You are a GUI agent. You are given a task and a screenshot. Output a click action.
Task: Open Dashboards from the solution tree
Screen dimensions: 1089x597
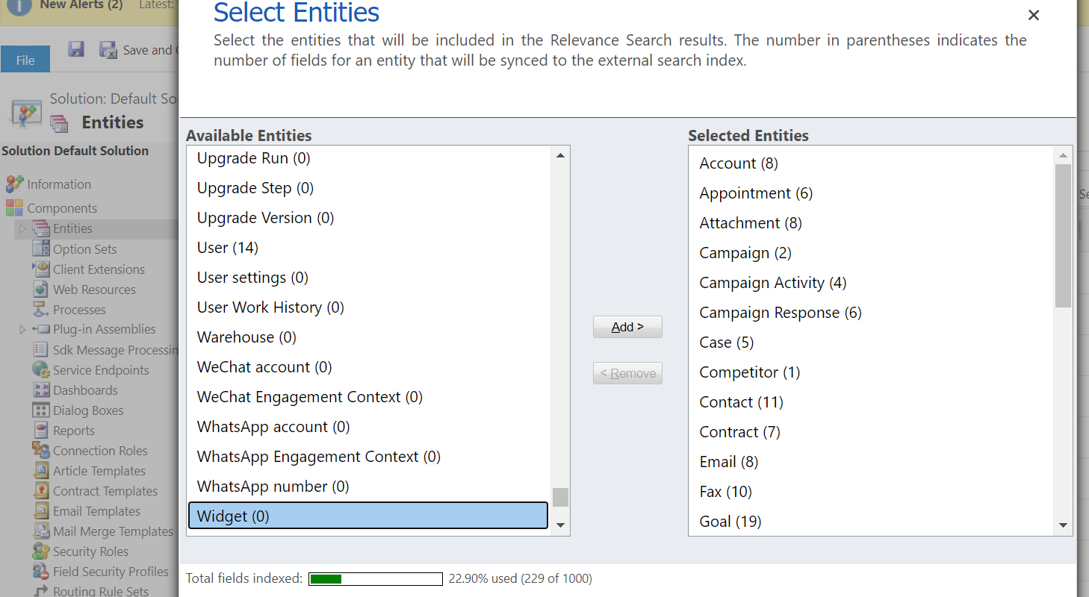(84, 390)
